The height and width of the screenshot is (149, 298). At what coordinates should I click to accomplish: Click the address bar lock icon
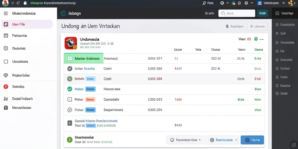pyautogui.click(x=25, y=3)
